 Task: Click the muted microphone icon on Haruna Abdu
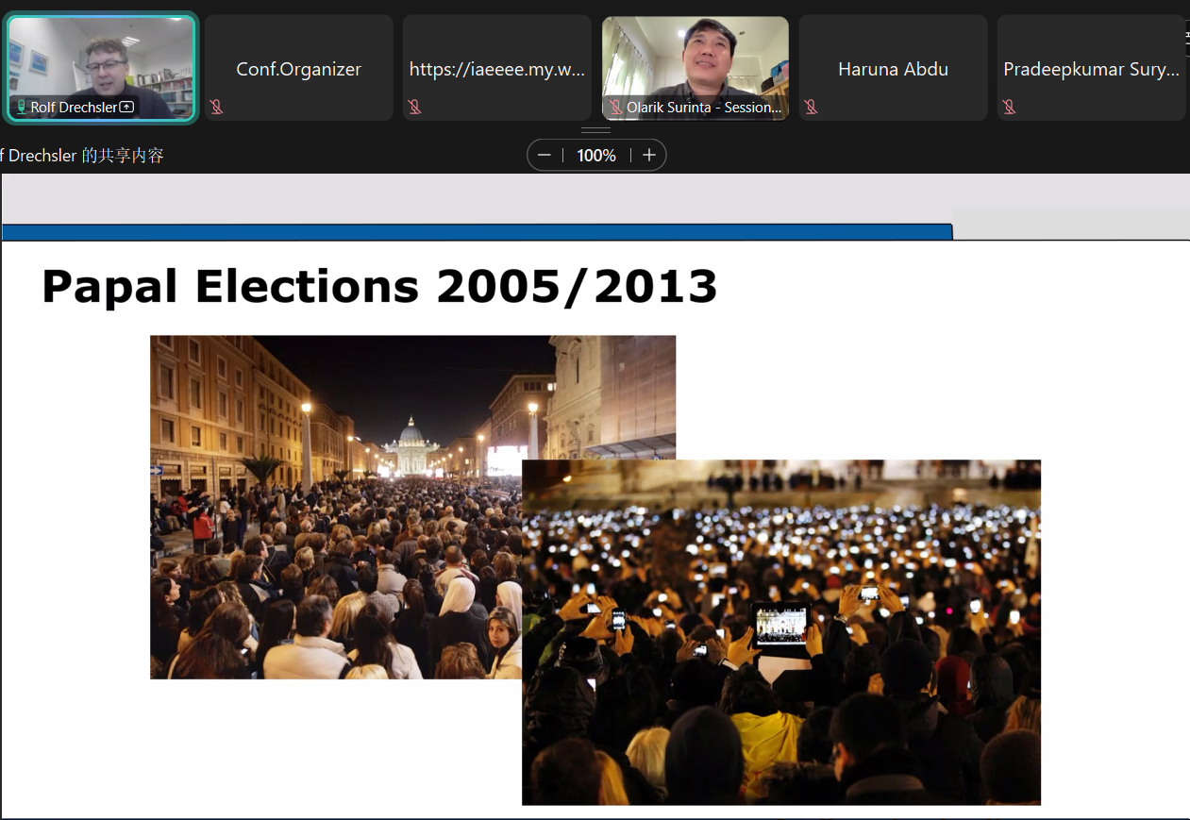click(812, 107)
